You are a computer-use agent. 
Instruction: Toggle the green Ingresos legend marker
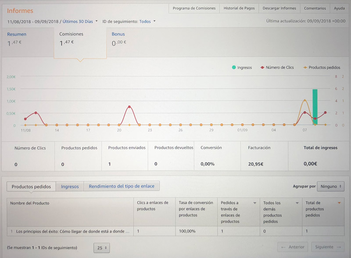click(x=233, y=68)
